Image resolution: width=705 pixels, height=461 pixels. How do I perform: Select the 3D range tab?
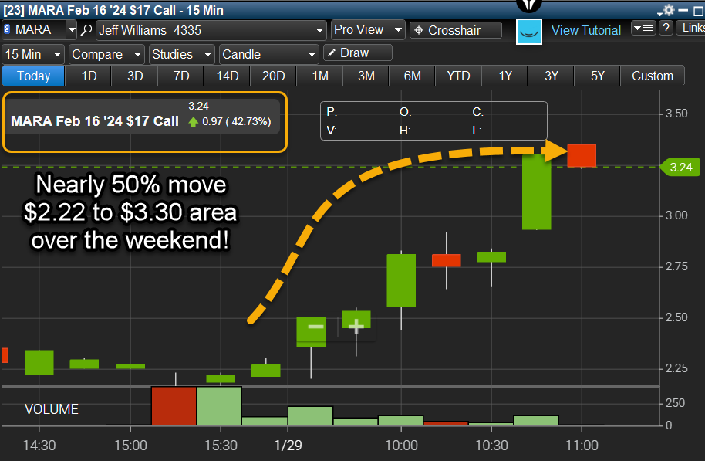134,76
